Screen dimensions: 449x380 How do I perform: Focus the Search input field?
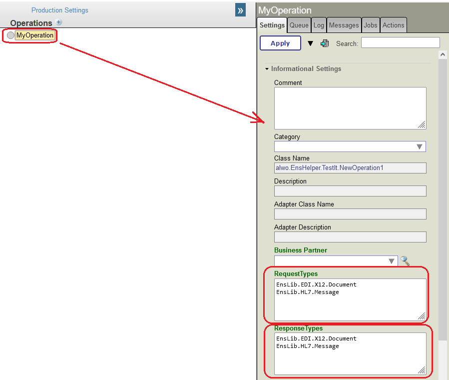point(400,43)
